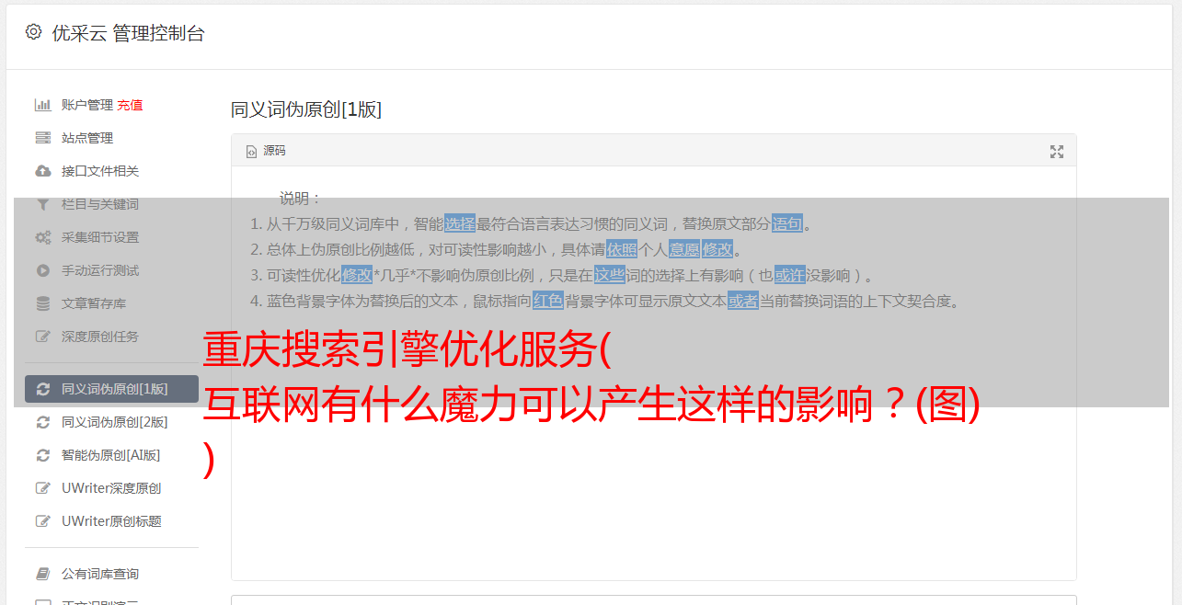Click the refresh icon for 智能伪原创[AI版]
The width and height of the screenshot is (1182, 605).
(x=42, y=455)
